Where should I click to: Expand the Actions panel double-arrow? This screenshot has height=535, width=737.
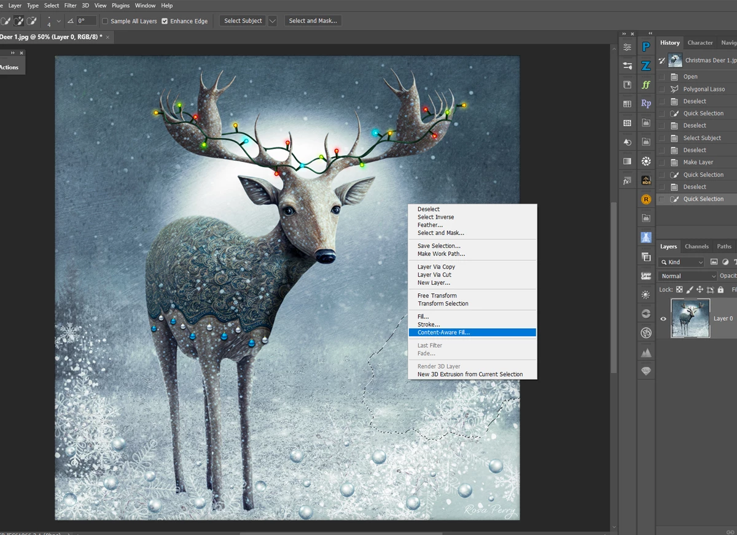(12, 53)
